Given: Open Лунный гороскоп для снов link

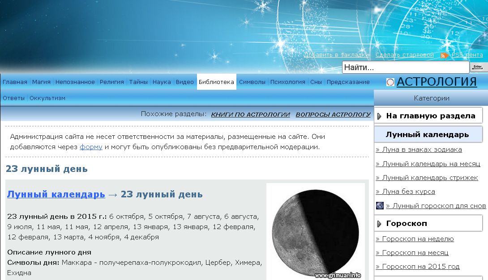Looking at the screenshot, I should tap(436, 206).
